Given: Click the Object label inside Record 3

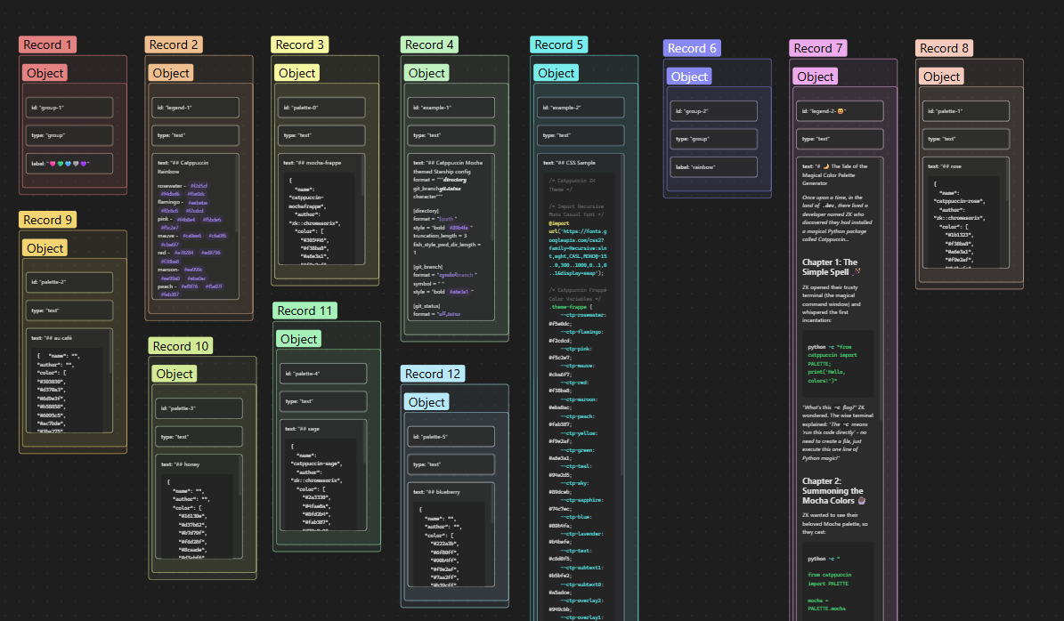Looking at the screenshot, I should [x=297, y=73].
